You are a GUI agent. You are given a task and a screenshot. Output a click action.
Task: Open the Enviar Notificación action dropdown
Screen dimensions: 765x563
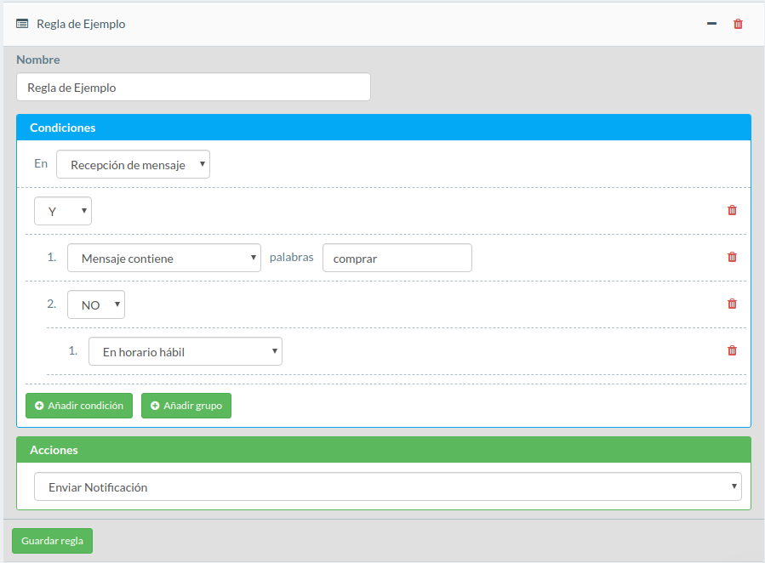(x=388, y=486)
